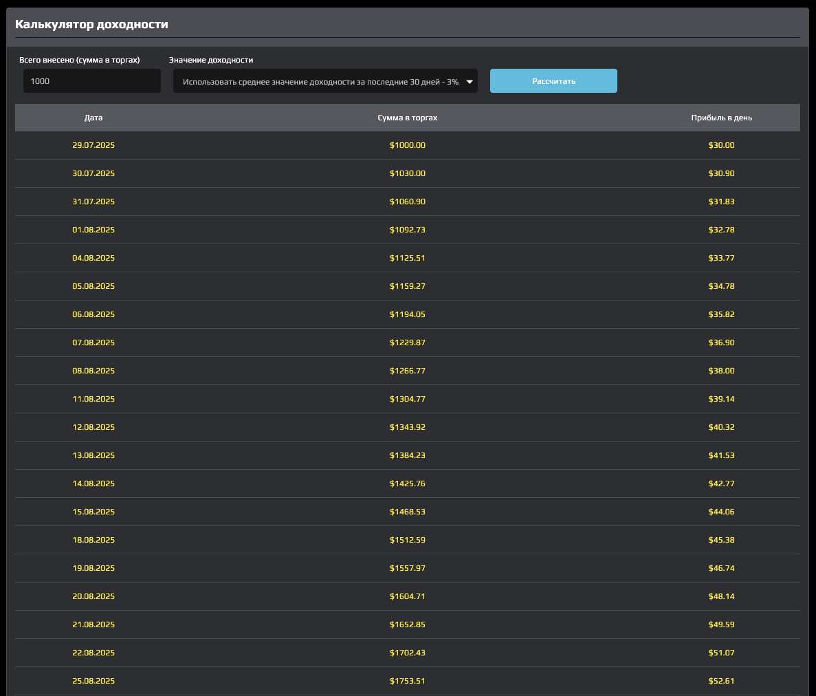
Task: Select date 14.08.2025
Action: pos(93,483)
